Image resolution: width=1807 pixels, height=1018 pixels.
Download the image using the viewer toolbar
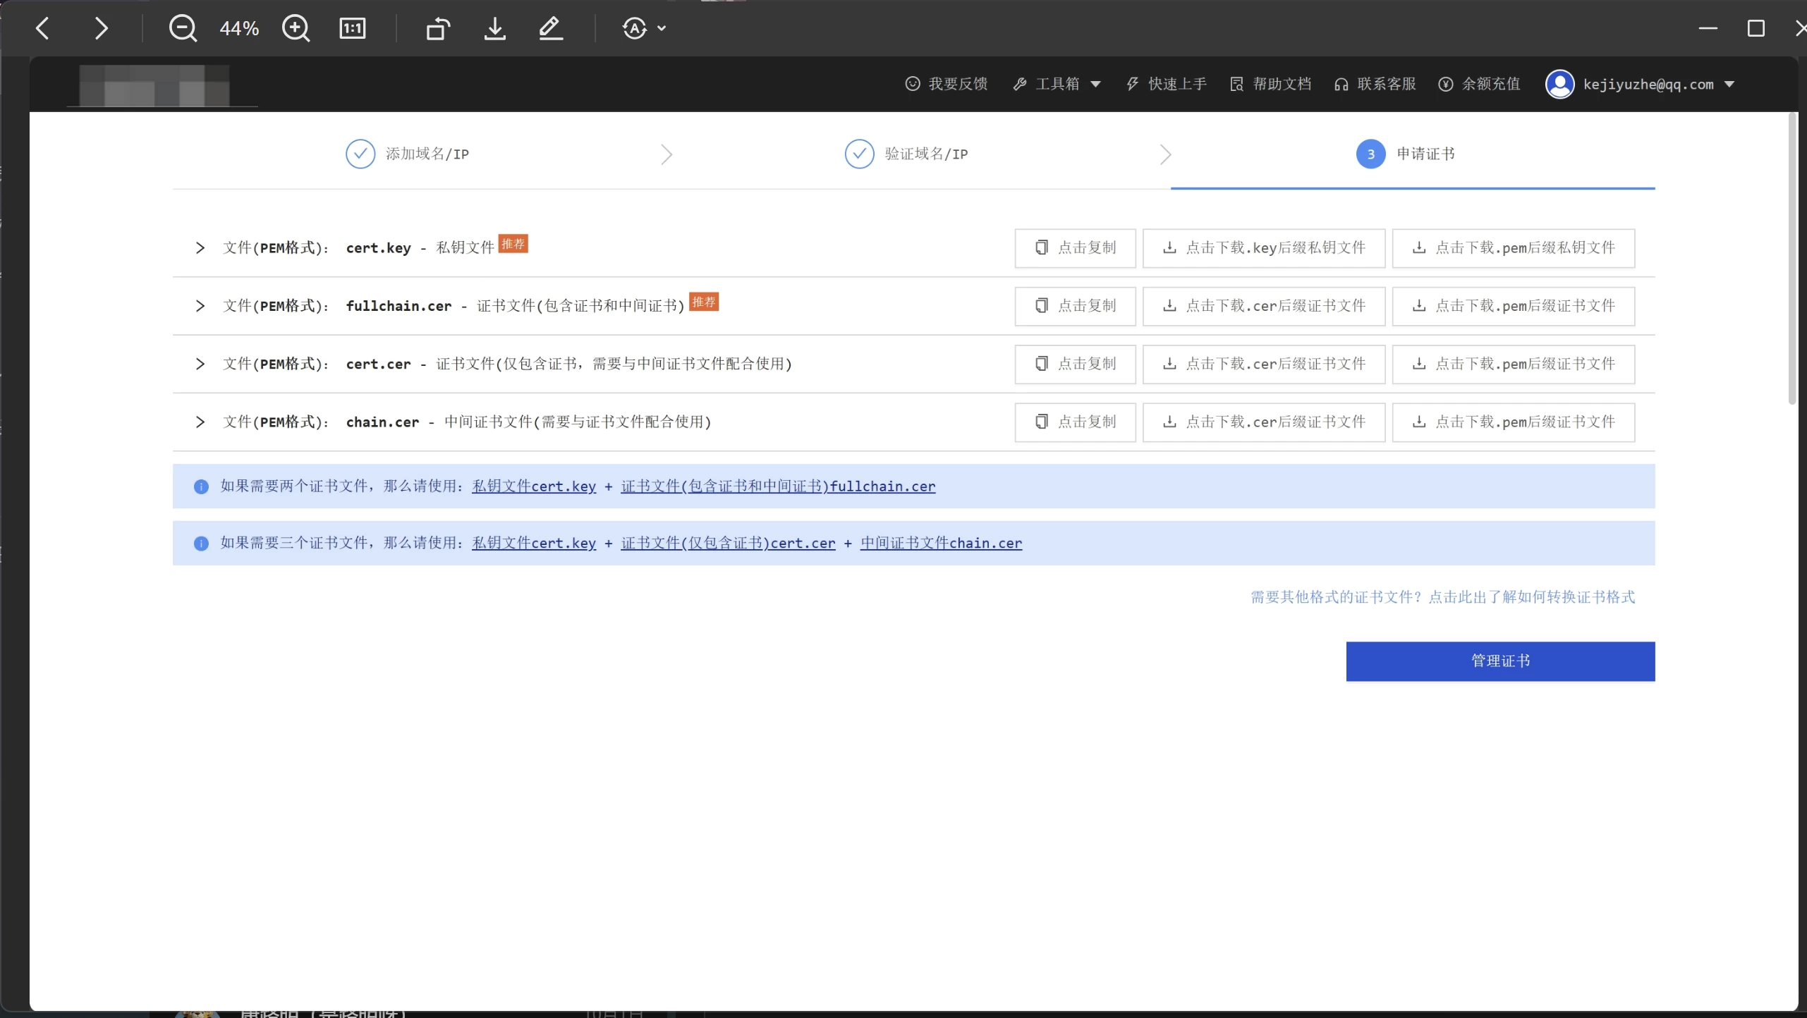[x=495, y=29]
